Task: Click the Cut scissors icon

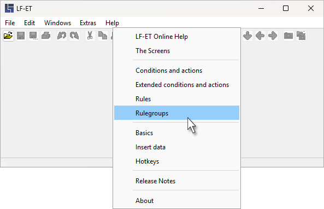Action: coord(90,36)
